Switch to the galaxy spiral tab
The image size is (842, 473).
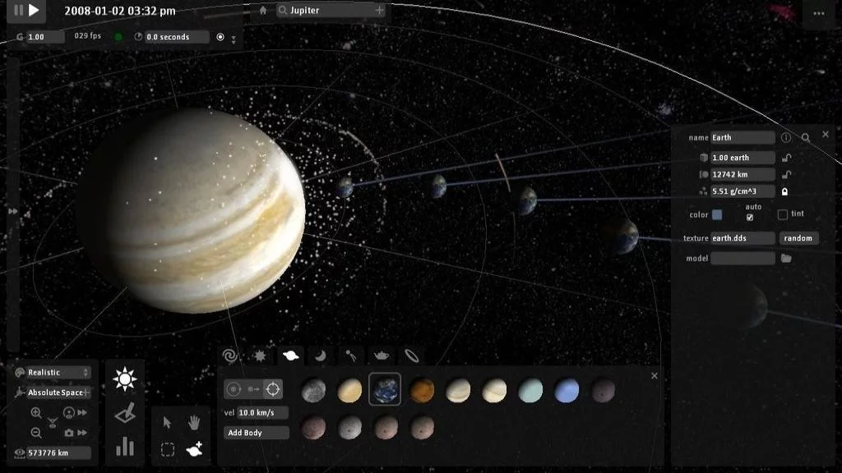[x=230, y=356]
